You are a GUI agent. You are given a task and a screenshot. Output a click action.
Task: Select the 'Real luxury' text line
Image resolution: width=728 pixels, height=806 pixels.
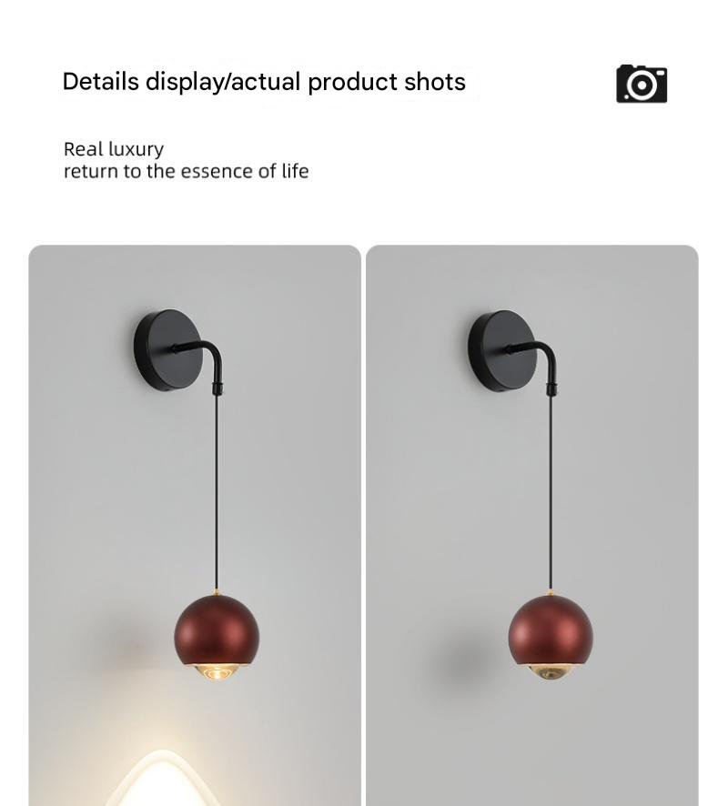pyautogui.click(x=114, y=149)
